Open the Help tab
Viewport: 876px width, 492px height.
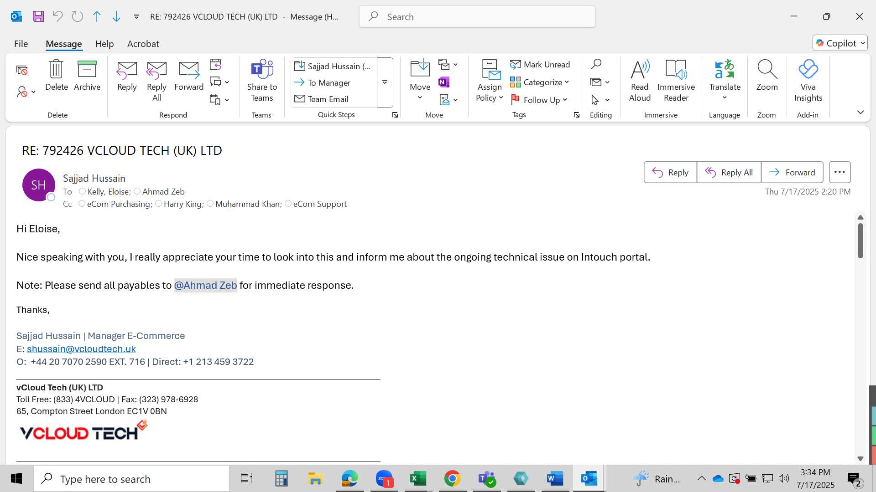tap(104, 44)
